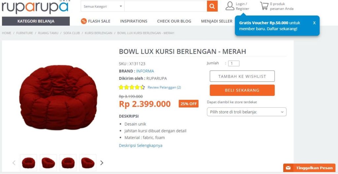Show next product thumbnails with right arrow

(102, 163)
